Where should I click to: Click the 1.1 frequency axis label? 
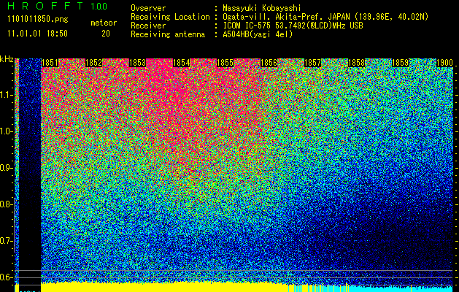pyautogui.click(x=6, y=95)
